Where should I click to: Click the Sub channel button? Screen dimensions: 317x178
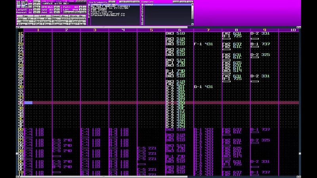pos(82,24)
